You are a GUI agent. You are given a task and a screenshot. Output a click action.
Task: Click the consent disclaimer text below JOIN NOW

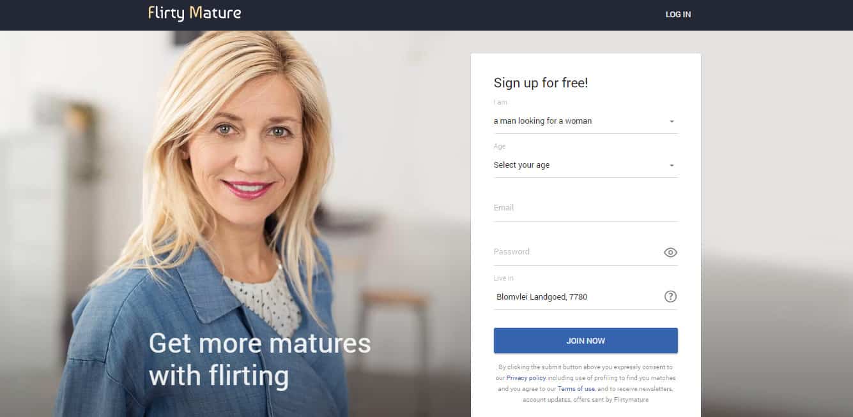[x=585, y=383]
